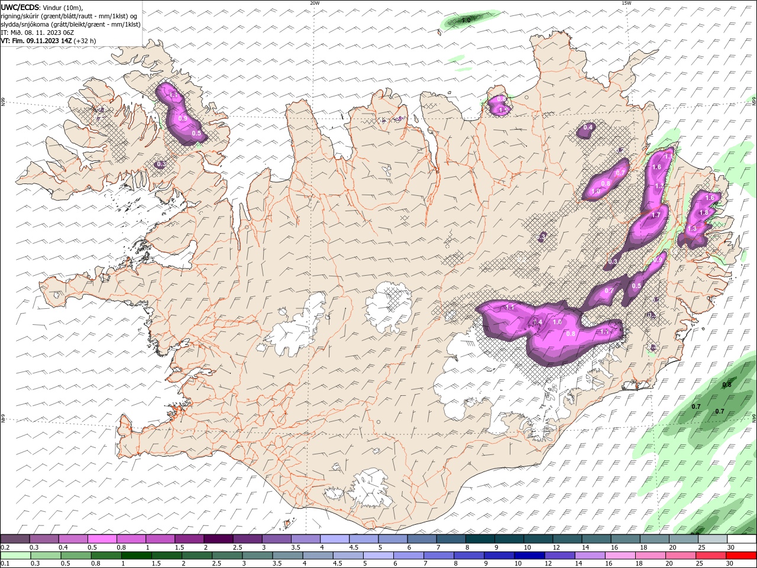Click the 0.4 value in the northeast snow patch
The height and width of the screenshot is (568, 757).
click(588, 127)
